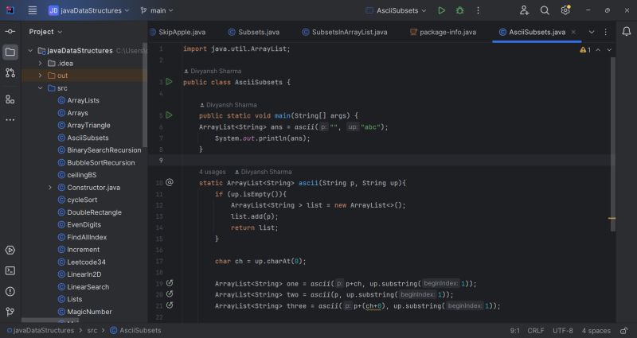Open the package-info.java tab

coord(442,32)
